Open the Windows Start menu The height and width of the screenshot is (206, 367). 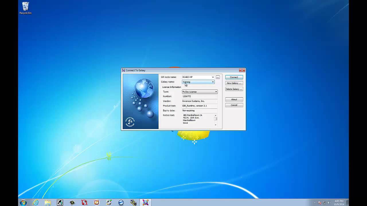click(23, 203)
